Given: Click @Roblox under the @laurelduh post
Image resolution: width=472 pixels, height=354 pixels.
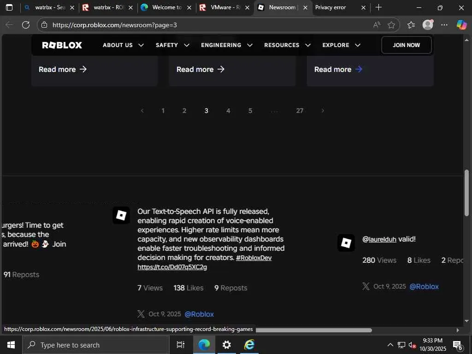Looking at the screenshot, I should click(x=424, y=287).
